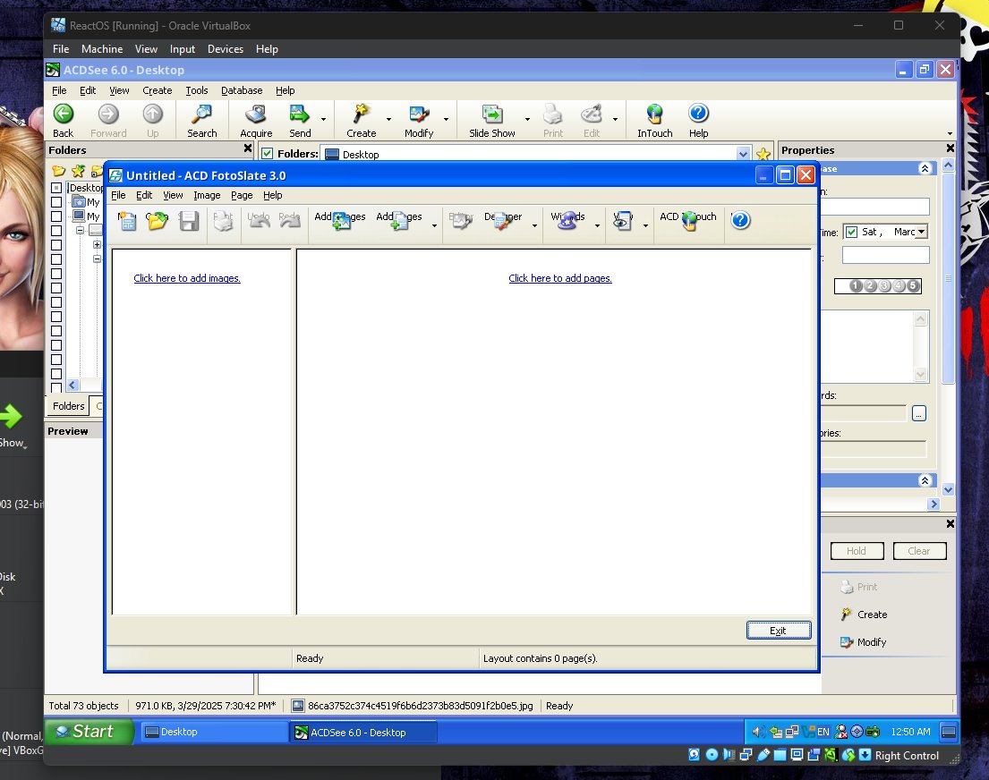Click the Editor icon in FotoSlate
989x780 pixels.
click(x=461, y=221)
